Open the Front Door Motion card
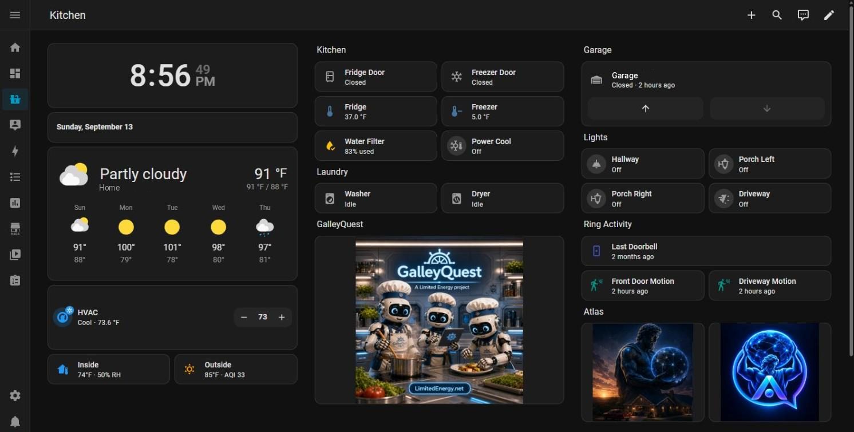Viewport: 854px width, 432px height. [643, 286]
